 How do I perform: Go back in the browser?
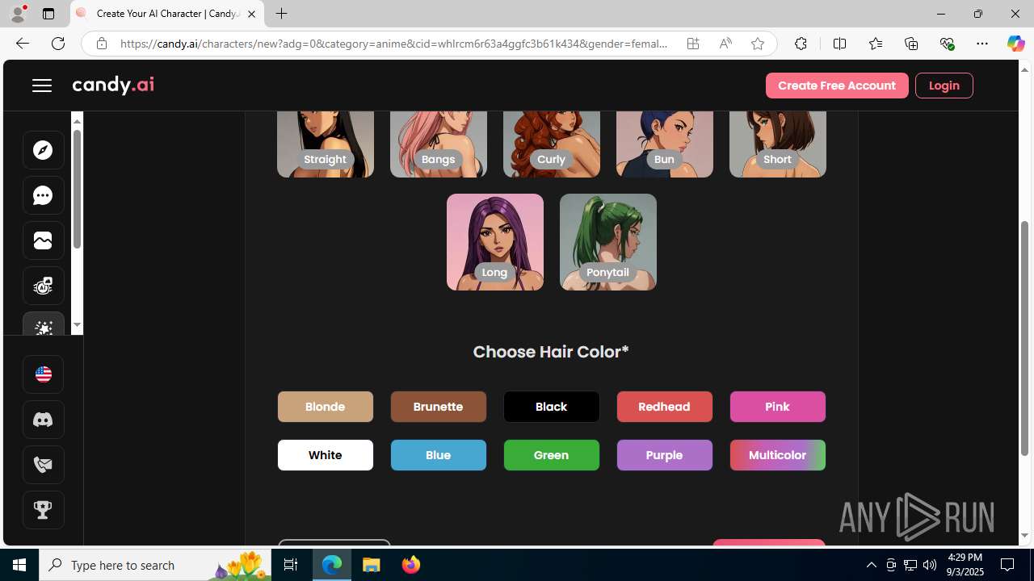pos(23,44)
